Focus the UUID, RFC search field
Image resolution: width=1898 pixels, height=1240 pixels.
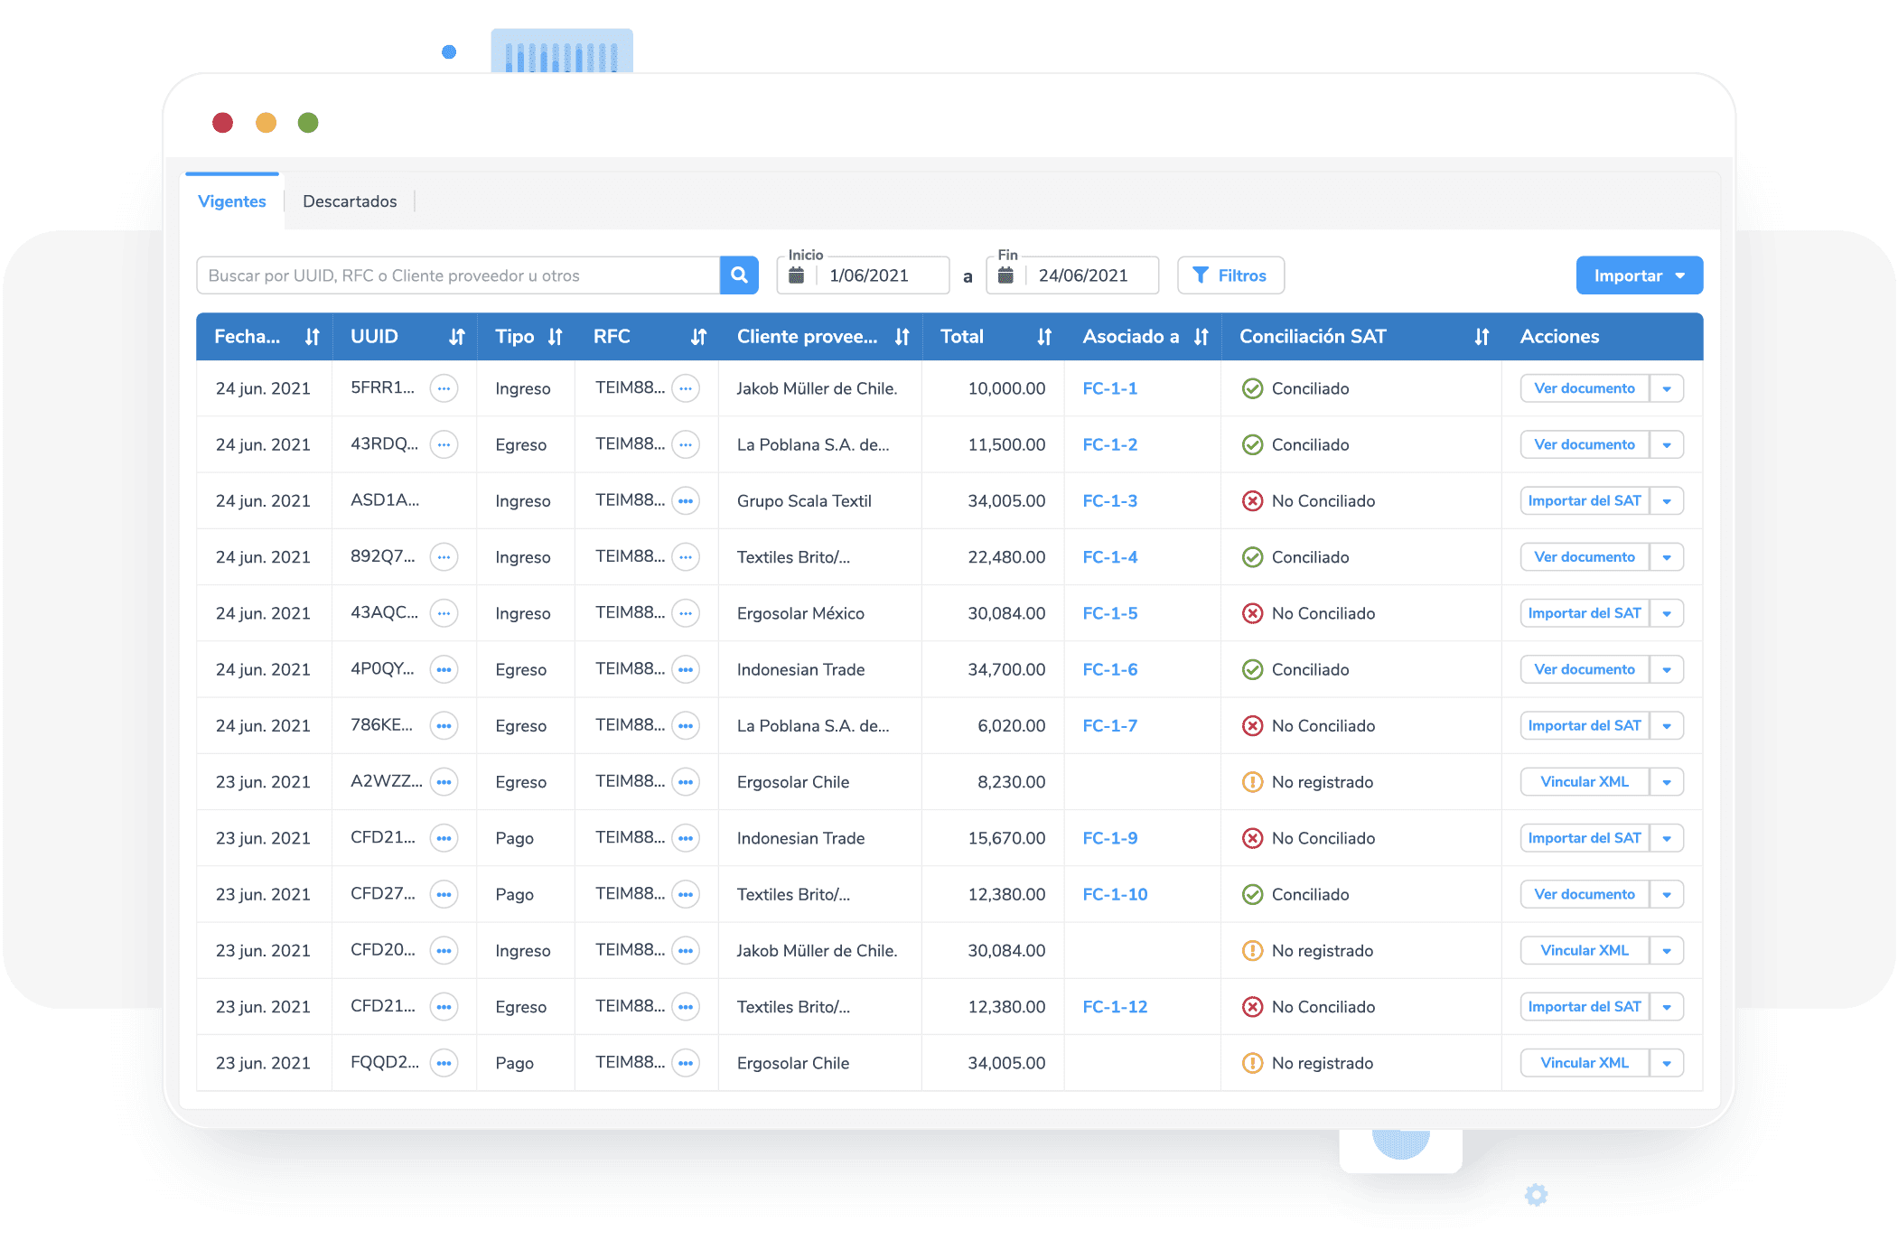click(457, 275)
